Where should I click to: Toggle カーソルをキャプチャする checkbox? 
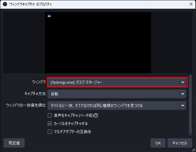50,124
